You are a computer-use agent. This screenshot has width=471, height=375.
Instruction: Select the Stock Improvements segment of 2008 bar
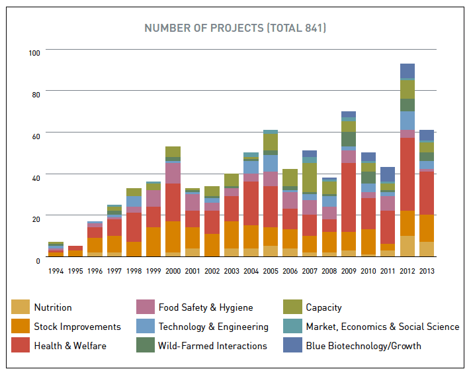[329, 242]
